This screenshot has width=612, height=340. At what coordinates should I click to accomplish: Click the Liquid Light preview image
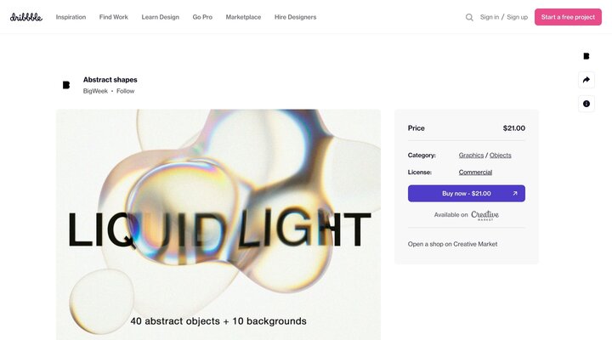[x=218, y=224]
